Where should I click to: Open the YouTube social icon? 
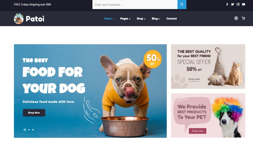click(244, 4)
